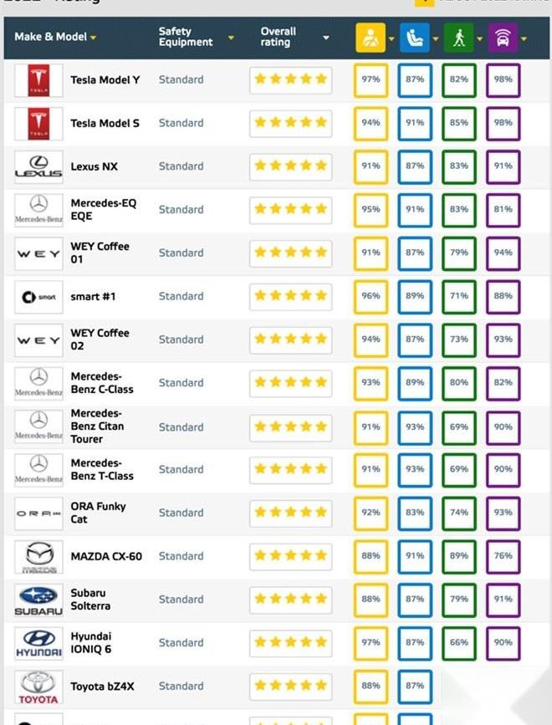
Task: Open the ORA Funky Cat result
Action: [x=98, y=513]
